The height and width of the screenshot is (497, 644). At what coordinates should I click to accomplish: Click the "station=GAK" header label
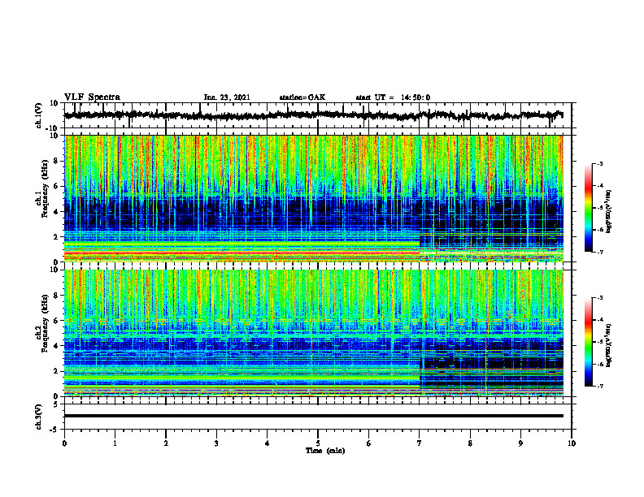[x=302, y=97]
